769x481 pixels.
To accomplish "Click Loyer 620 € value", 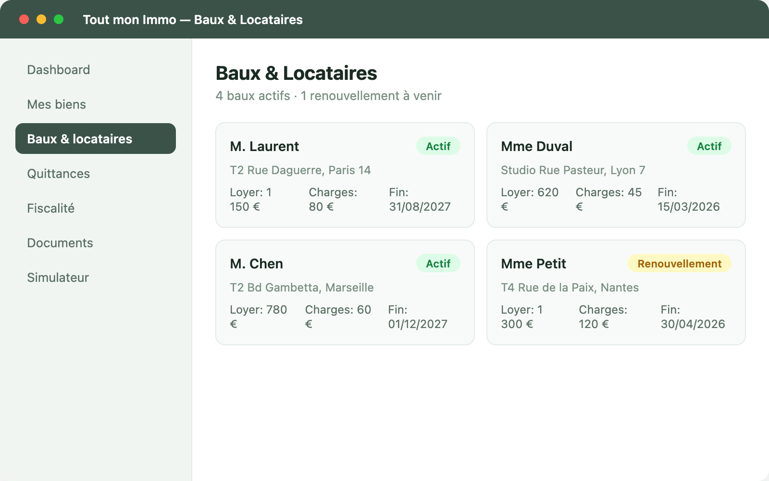I will pos(530,200).
